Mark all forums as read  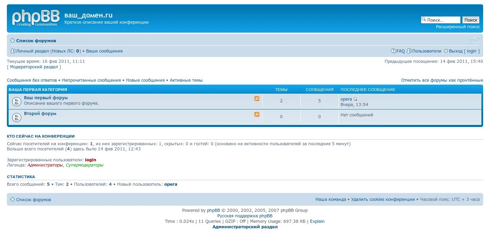[x=442, y=80]
